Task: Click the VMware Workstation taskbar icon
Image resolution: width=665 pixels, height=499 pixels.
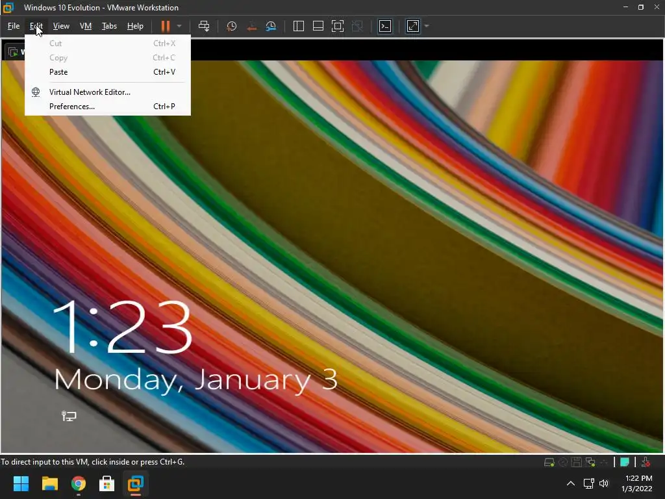Action: pyautogui.click(x=136, y=483)
